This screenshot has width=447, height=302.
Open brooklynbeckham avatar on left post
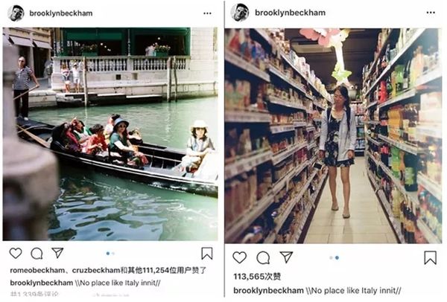pos(16,13)
